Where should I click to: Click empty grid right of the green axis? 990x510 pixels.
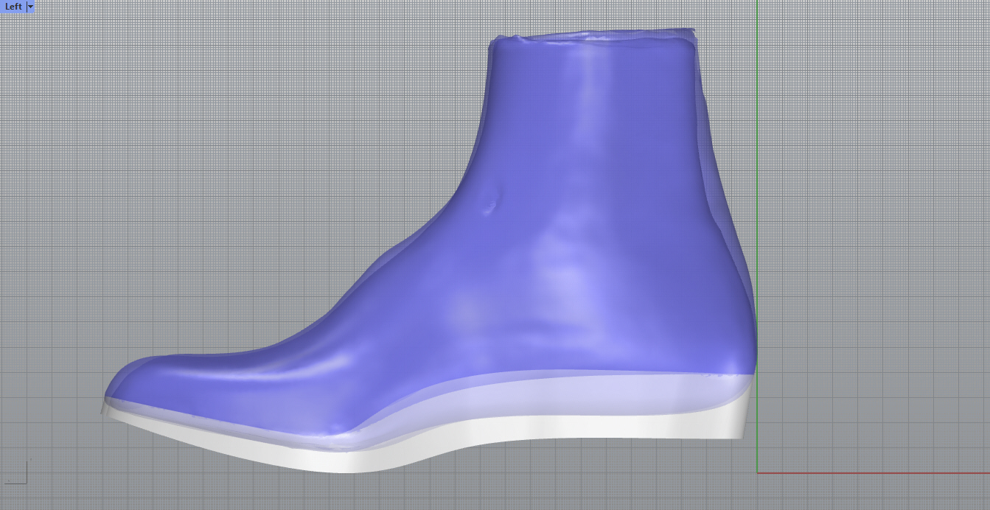(x=870, y=221)
